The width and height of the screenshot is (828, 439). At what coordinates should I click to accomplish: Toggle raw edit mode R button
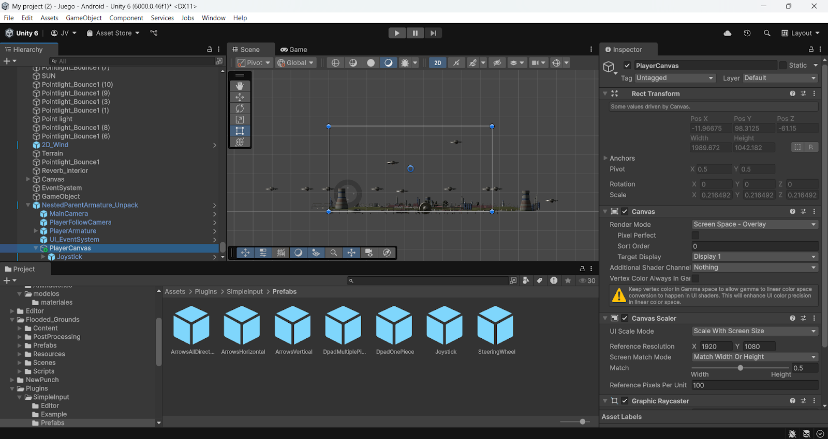click(811, 148)
